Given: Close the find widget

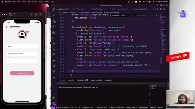Looking at the screenshot, I should (156, 16).
